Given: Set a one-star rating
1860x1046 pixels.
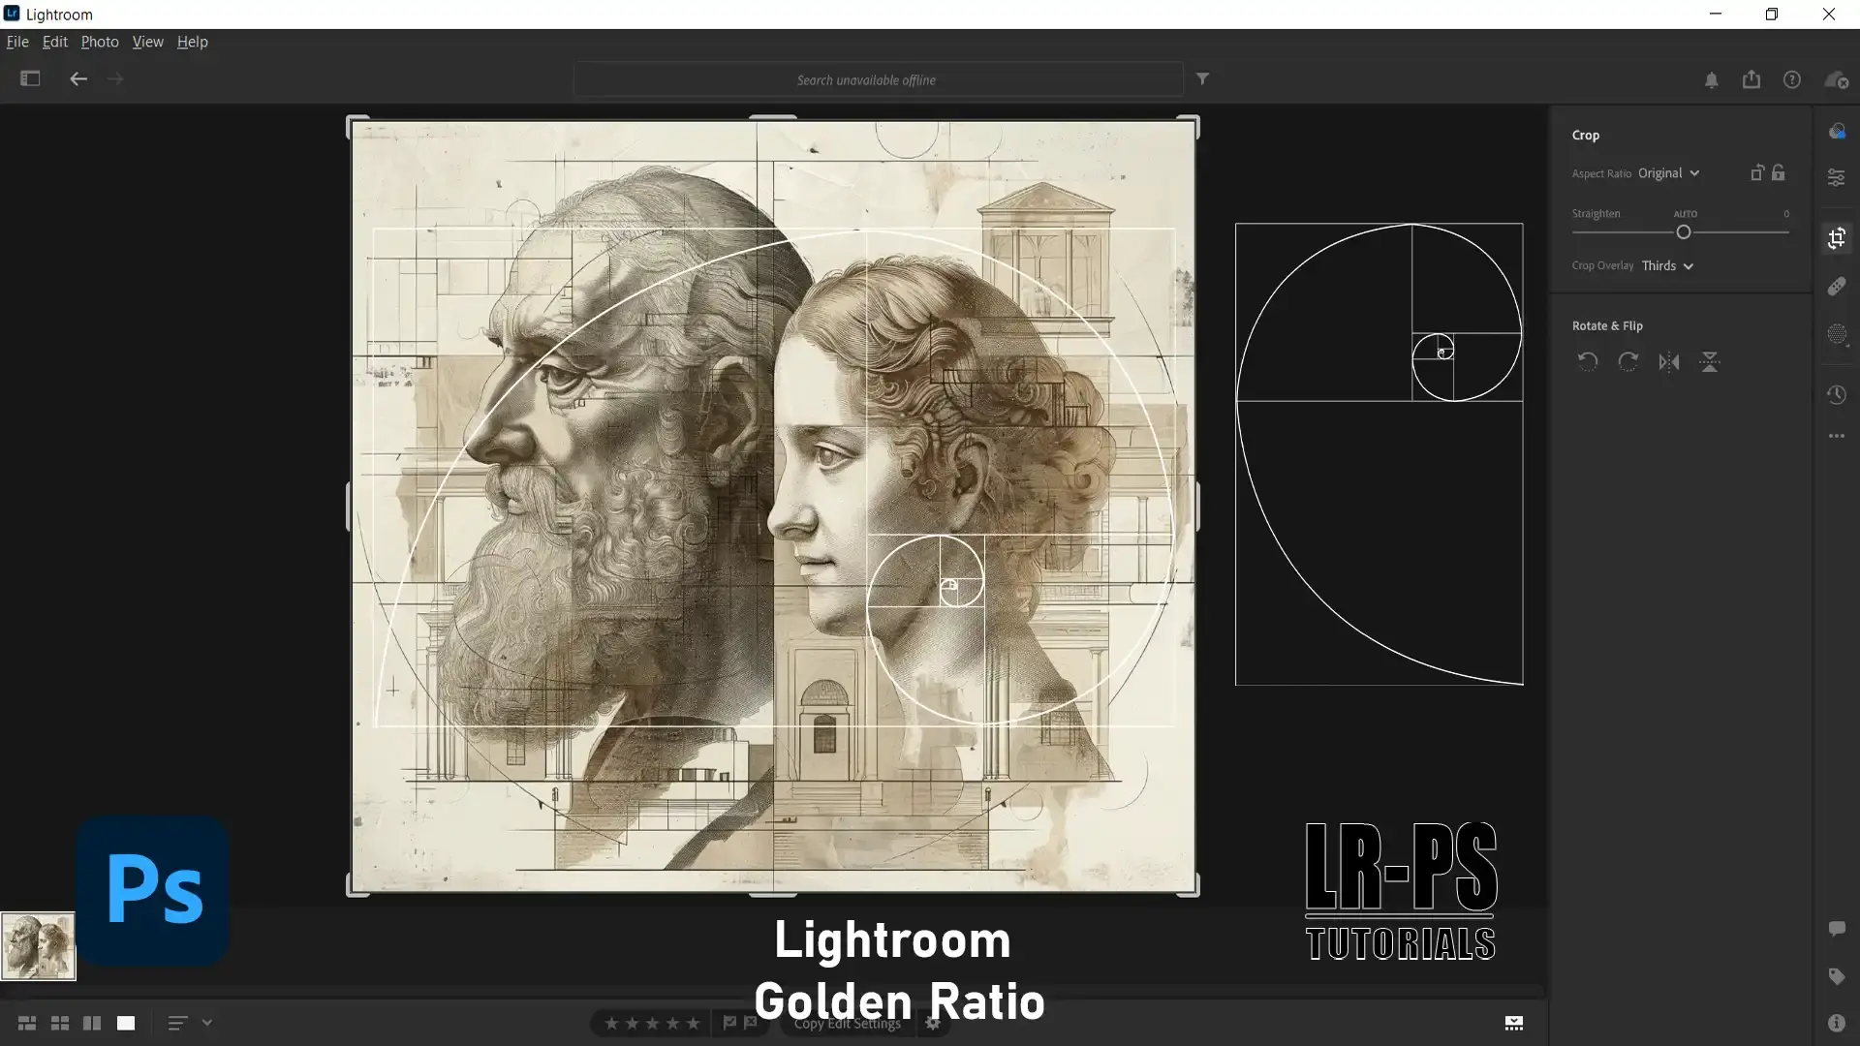Looking at the screenshot, I should click(x=611, y=1023).
